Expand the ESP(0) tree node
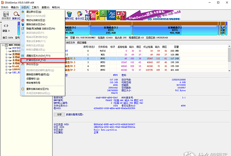Image resolution: width=231 pixels, height=156 pixels. (6, 48)
